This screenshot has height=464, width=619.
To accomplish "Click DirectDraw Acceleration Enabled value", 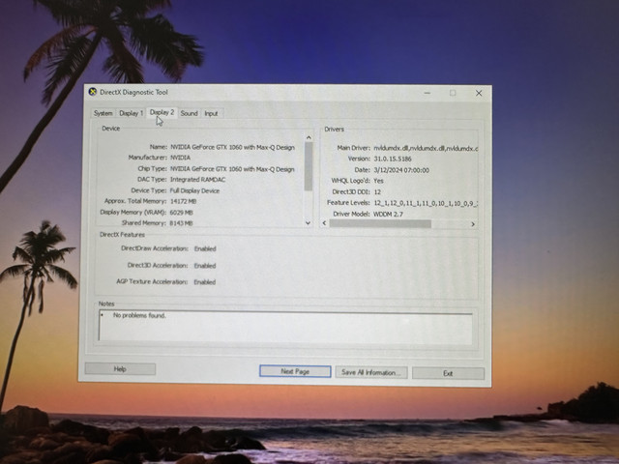I will pos(205,248).
